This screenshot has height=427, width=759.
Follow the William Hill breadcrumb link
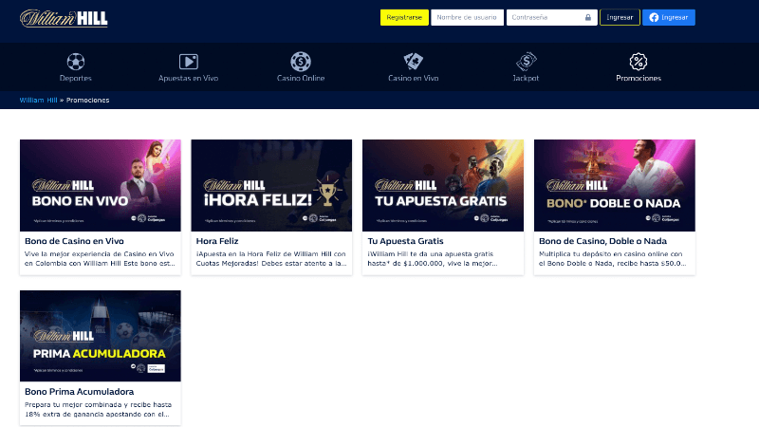(38, 101)
